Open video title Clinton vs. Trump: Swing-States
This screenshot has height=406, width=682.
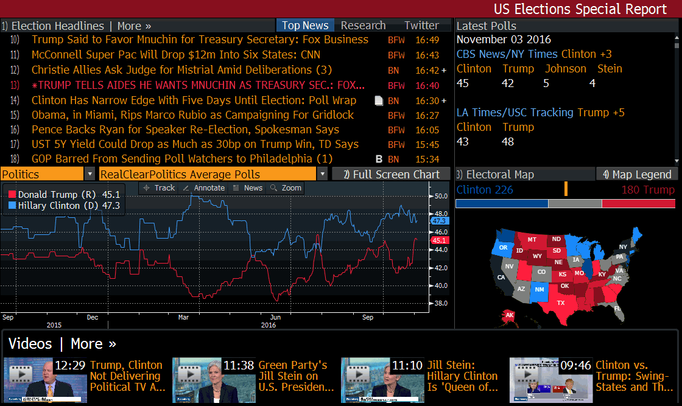click(x=635, y=376)
